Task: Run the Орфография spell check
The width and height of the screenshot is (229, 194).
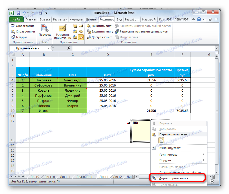Action: [23, 26]
